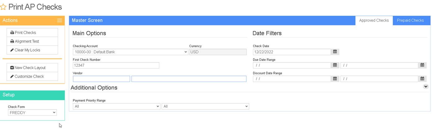This screenshot has height=139, width=434.
Task: Open the Due Date Range start calendar
Action: point(335,65)
